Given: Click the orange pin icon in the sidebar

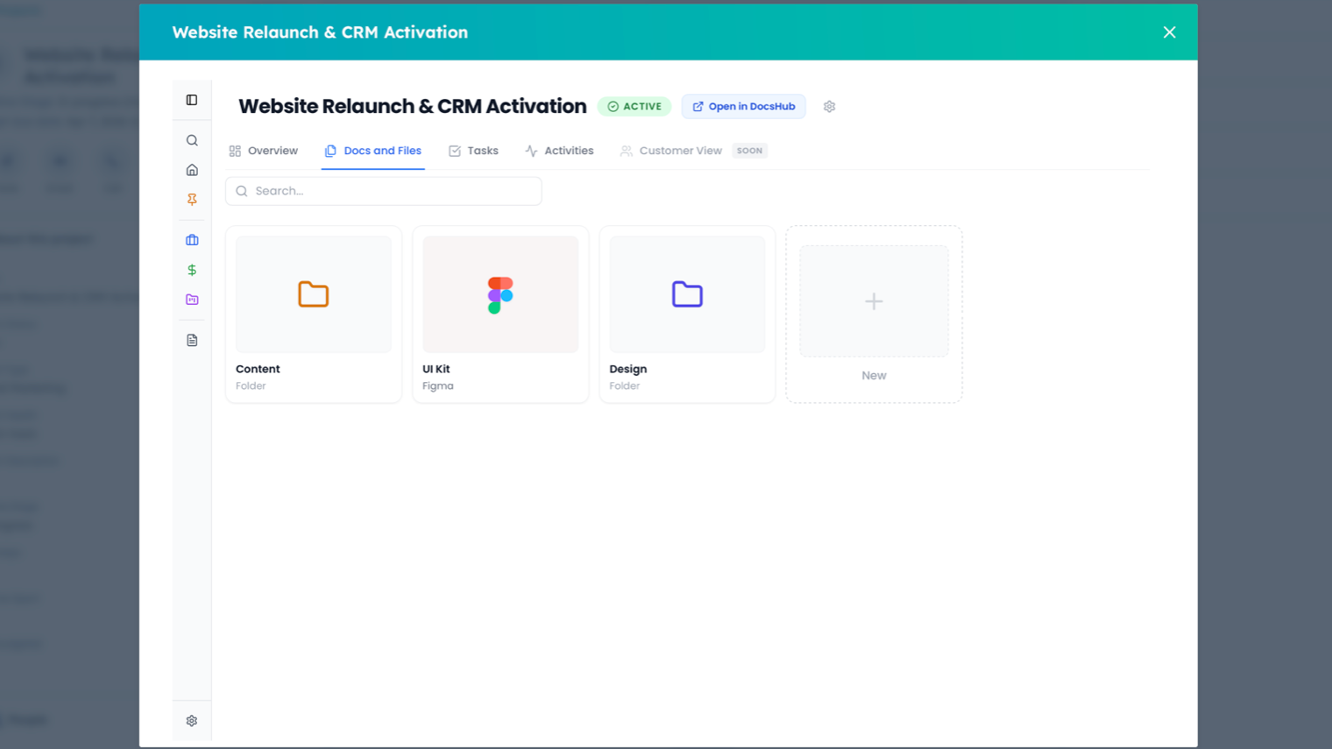Looking at the screenshot, I should point(191,199).
